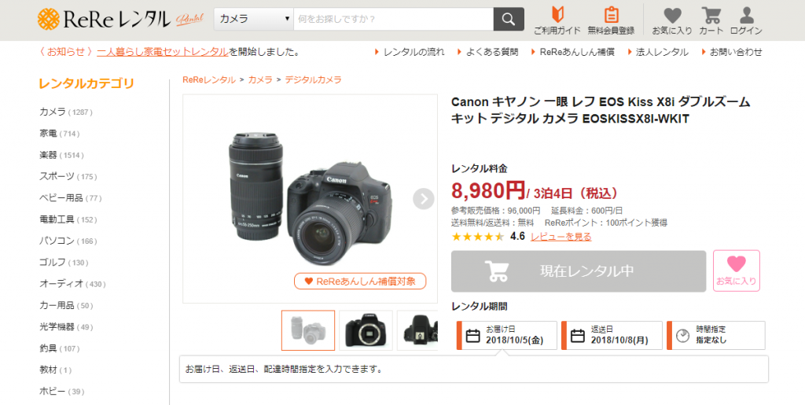Open 一人暮らし家電セットレンタル announcement link
805x405 pixels.
162,52
